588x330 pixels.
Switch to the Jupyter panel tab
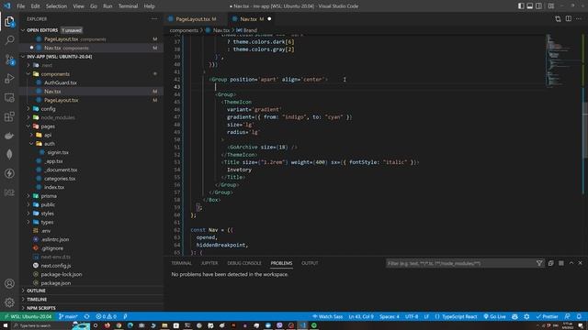click(x=209, y=263)
